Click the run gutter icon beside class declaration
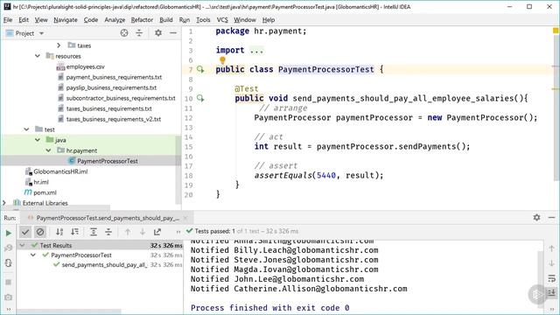Screen dimensions: 560x315 click(200, 69)
